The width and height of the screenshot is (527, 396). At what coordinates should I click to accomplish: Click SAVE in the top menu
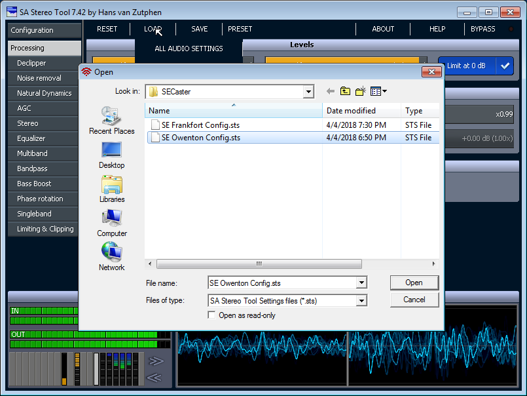click(x=200, y=29)
